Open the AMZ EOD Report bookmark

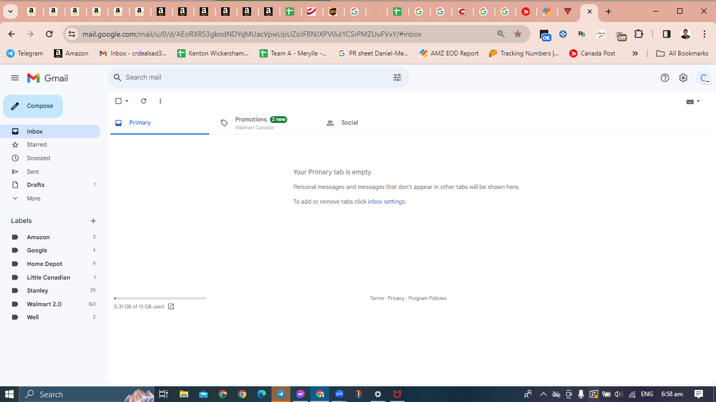click(x=449, y=53)
